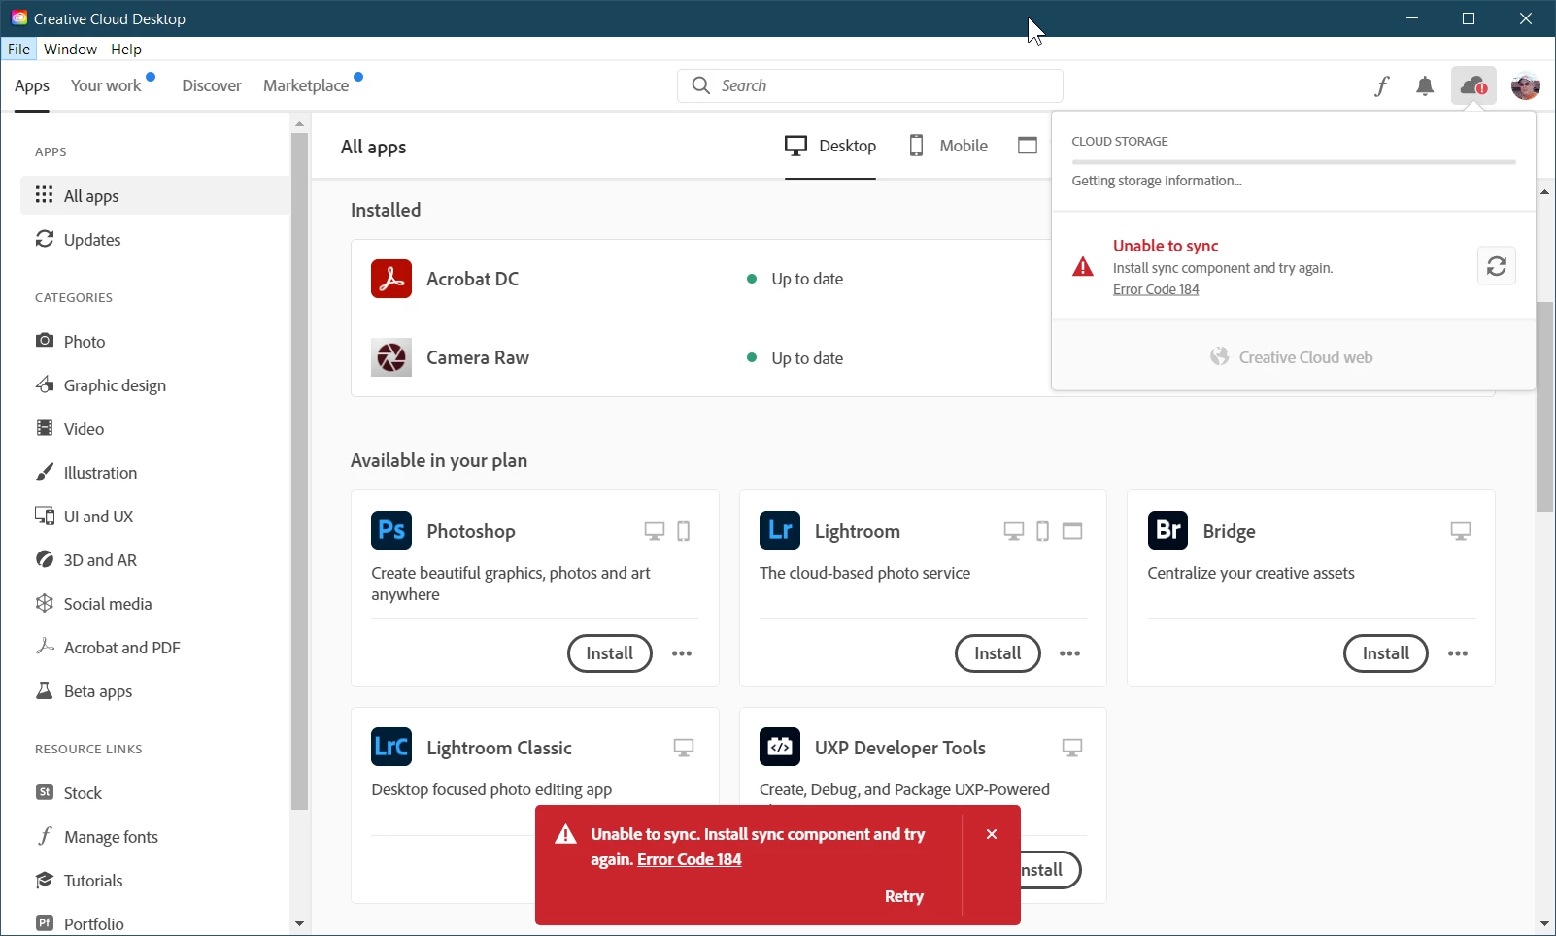Open the Apps tab
This screenshot has height=936, width=1556.
(32, 86)
